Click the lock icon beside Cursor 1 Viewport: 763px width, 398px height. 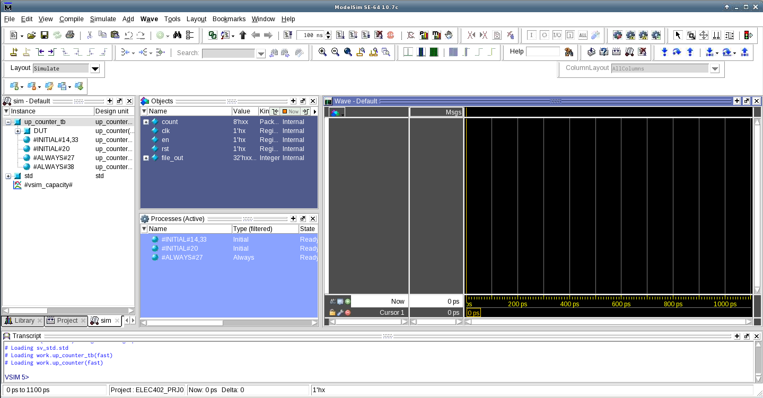pos(332,313)
